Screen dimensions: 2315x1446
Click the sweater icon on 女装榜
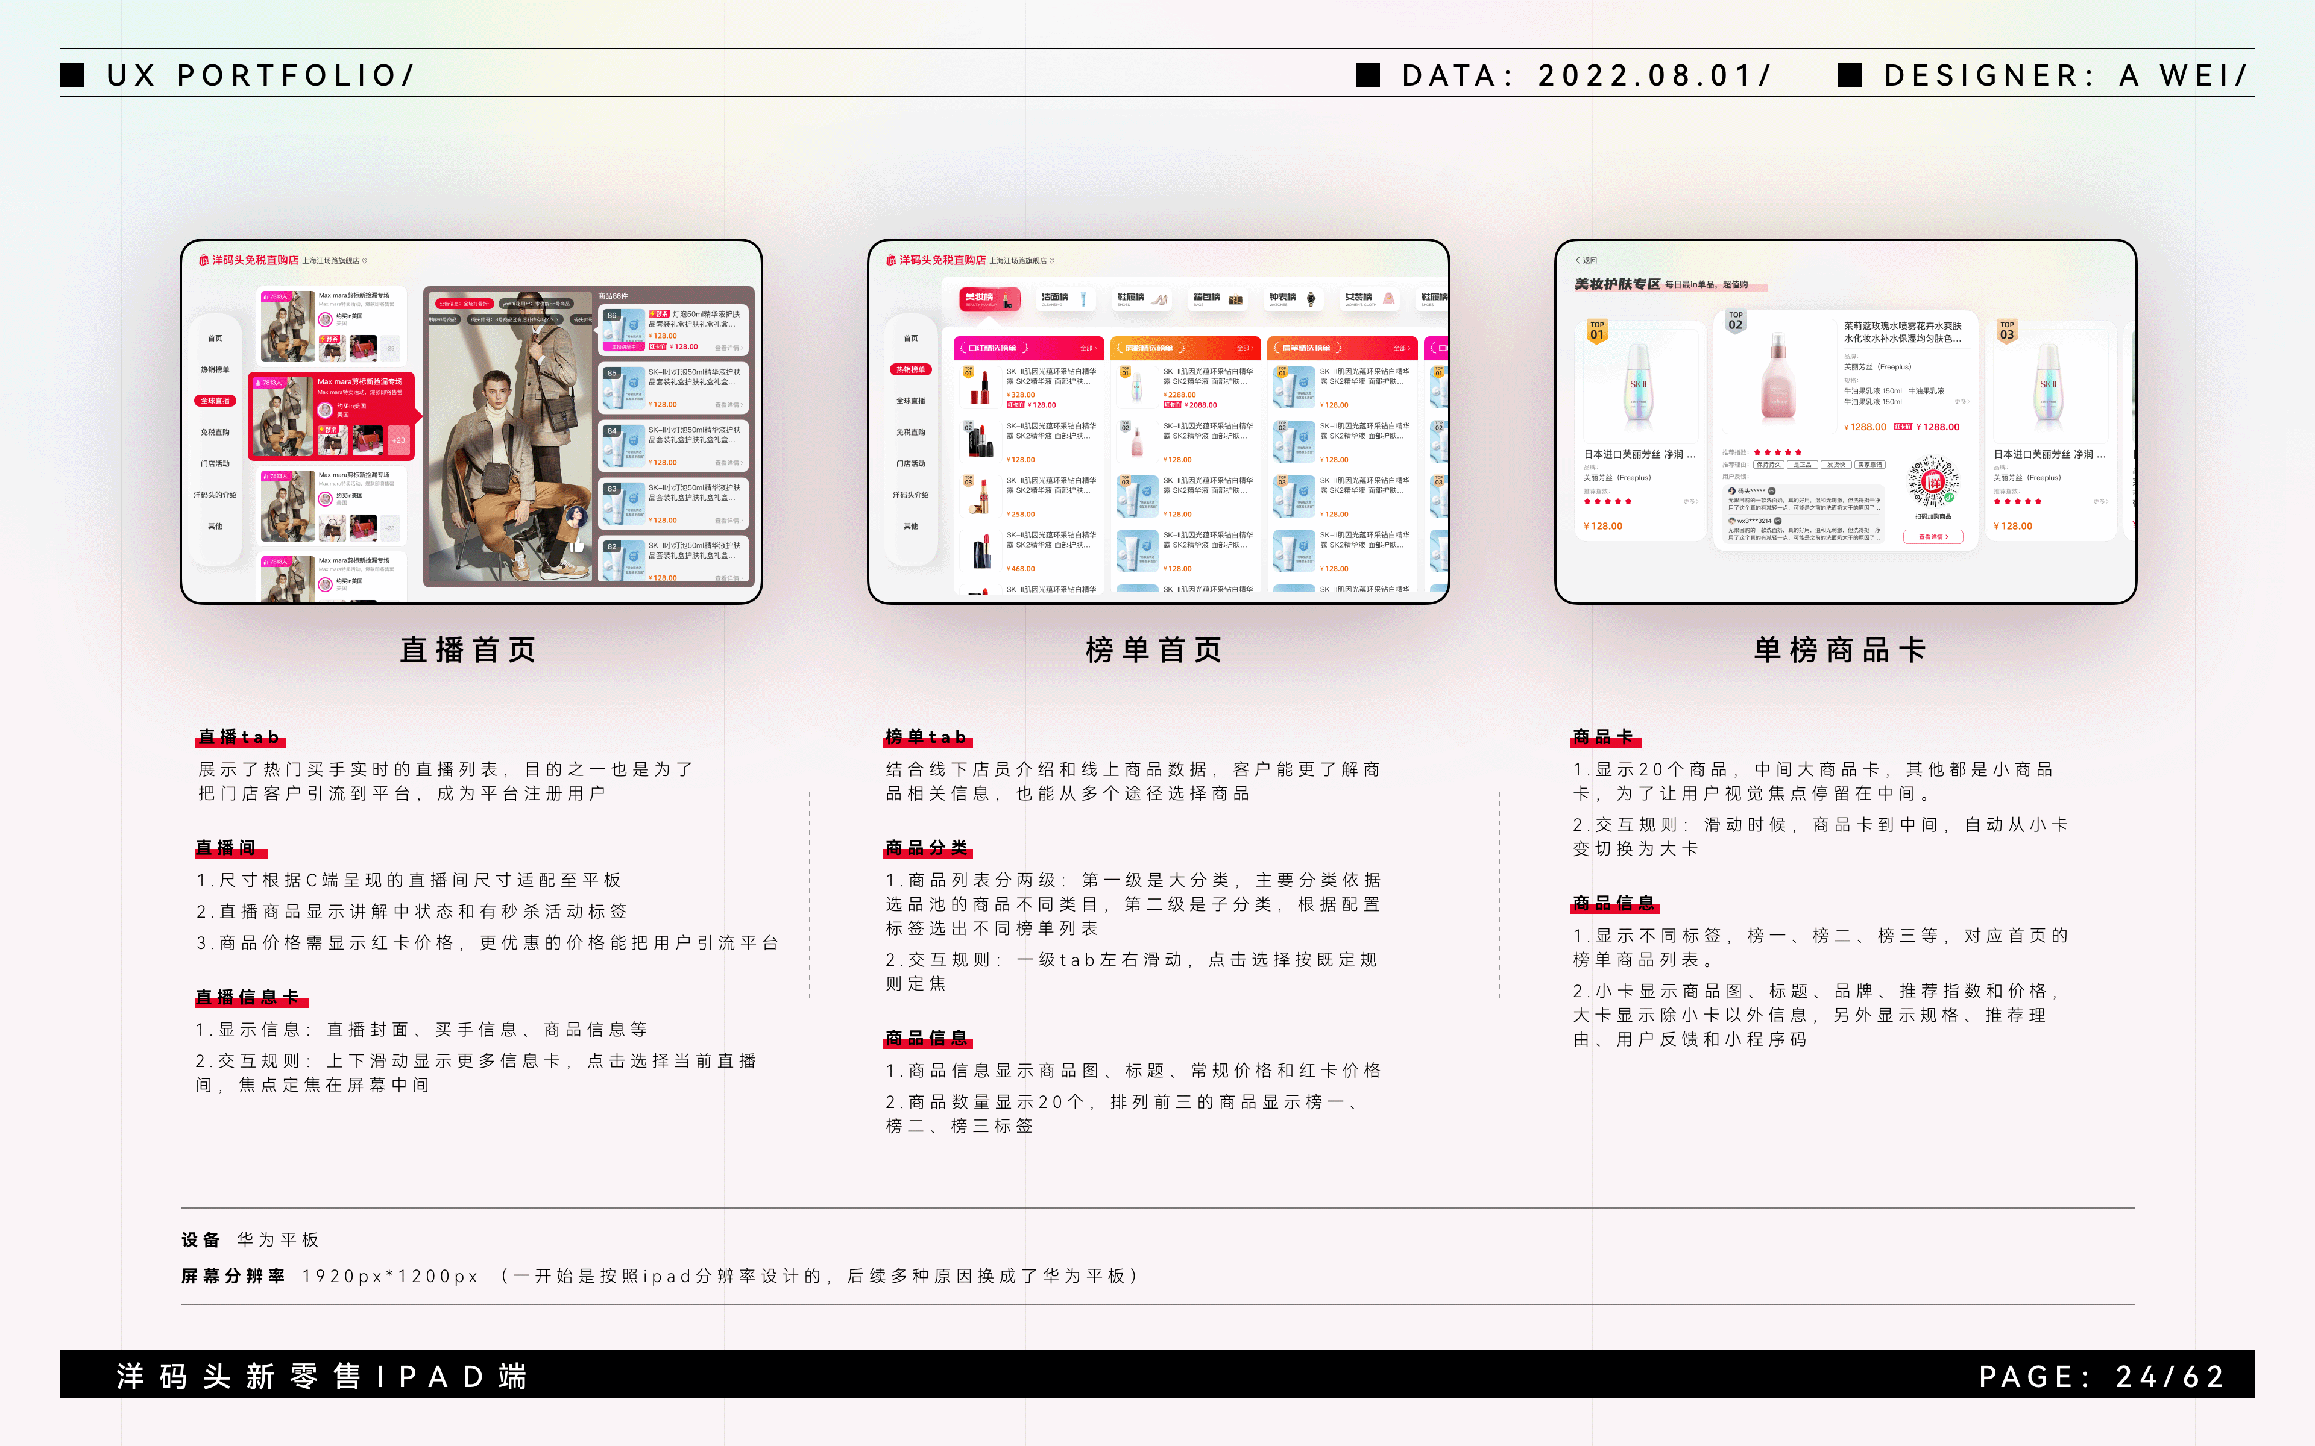[1387, 300]
